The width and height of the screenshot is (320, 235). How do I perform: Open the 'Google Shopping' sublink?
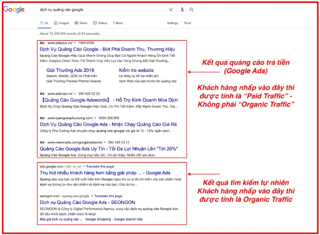98,219
